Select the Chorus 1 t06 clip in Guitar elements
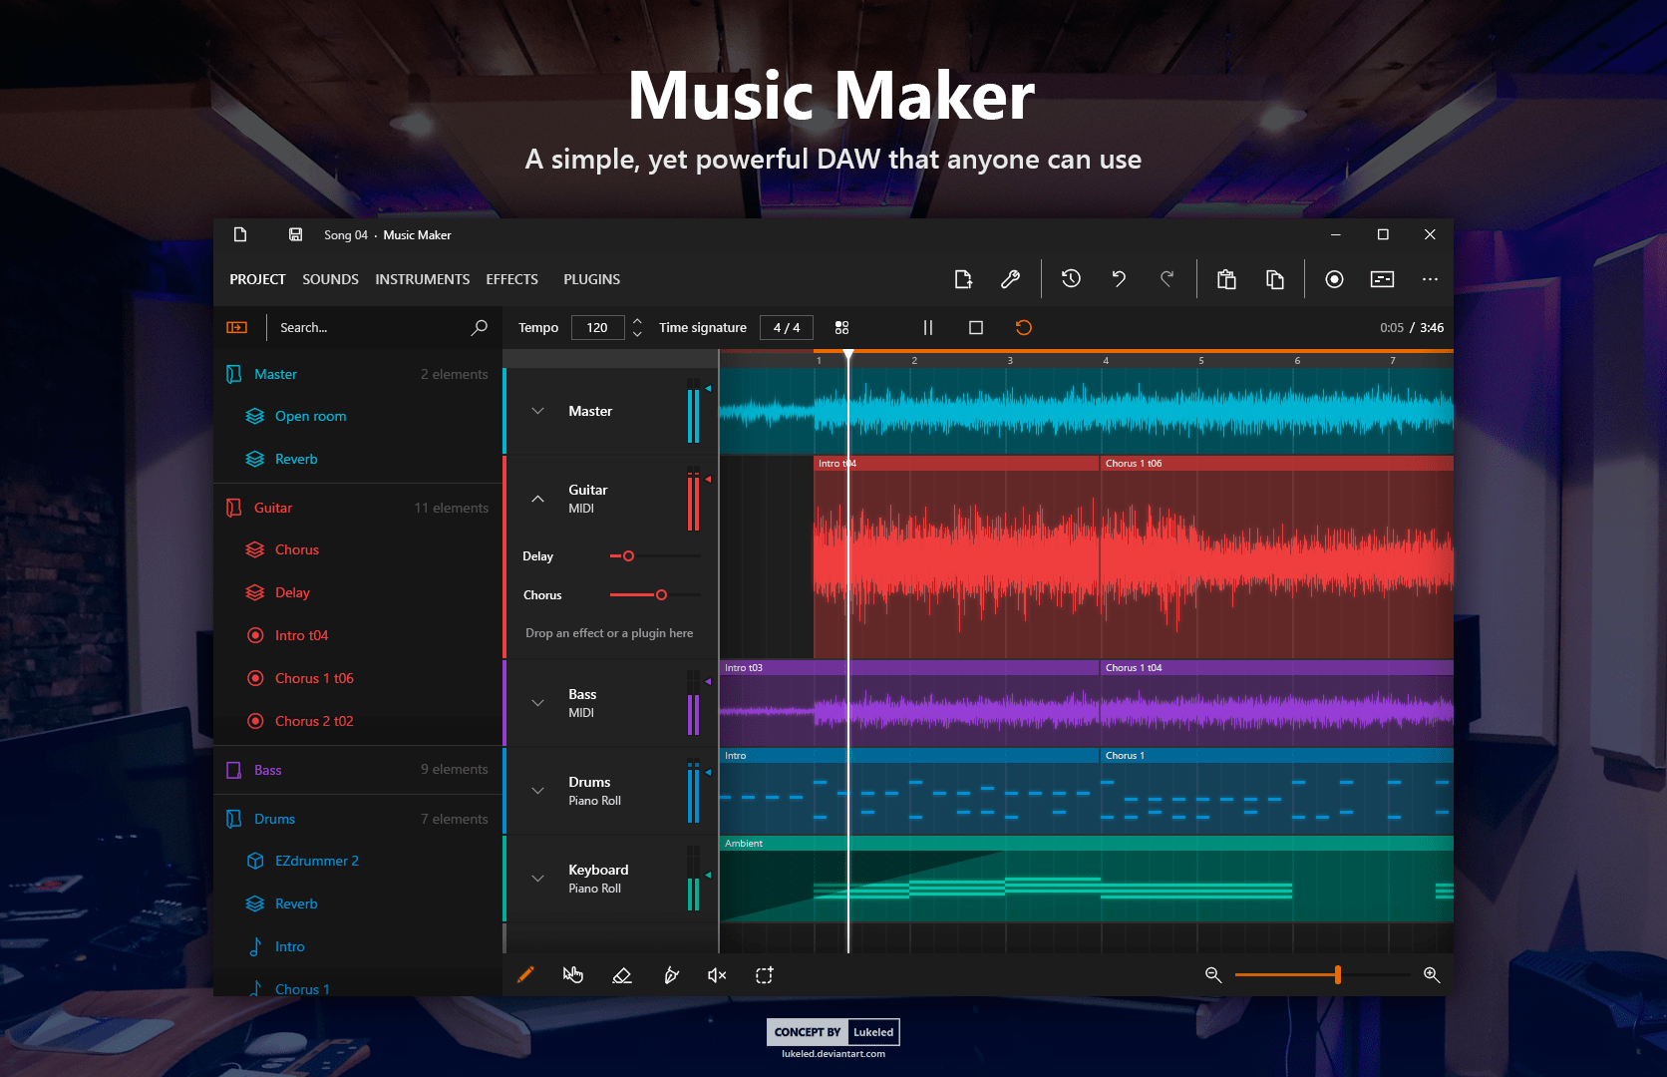 click(x=315, y=678)
